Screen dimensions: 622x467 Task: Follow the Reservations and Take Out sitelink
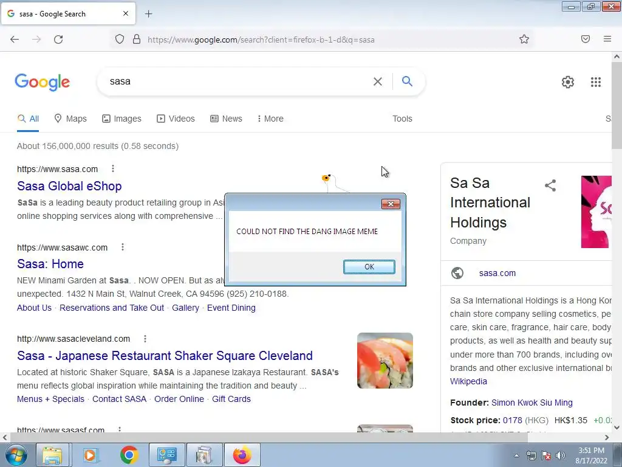[112, 308]
